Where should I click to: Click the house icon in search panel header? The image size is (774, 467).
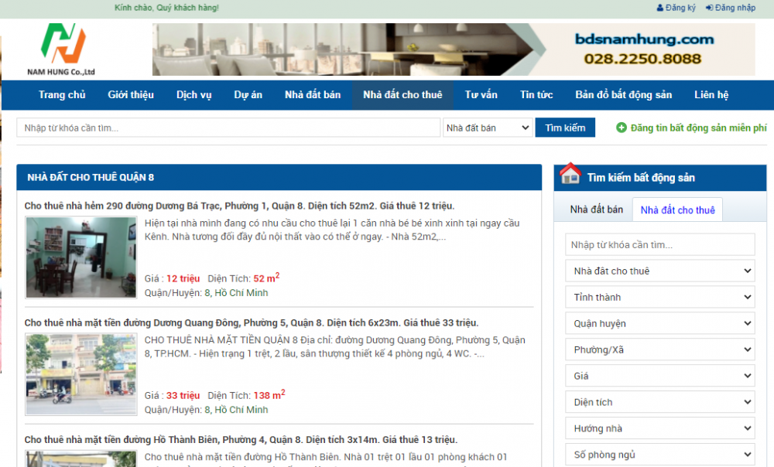coord(570,176)
